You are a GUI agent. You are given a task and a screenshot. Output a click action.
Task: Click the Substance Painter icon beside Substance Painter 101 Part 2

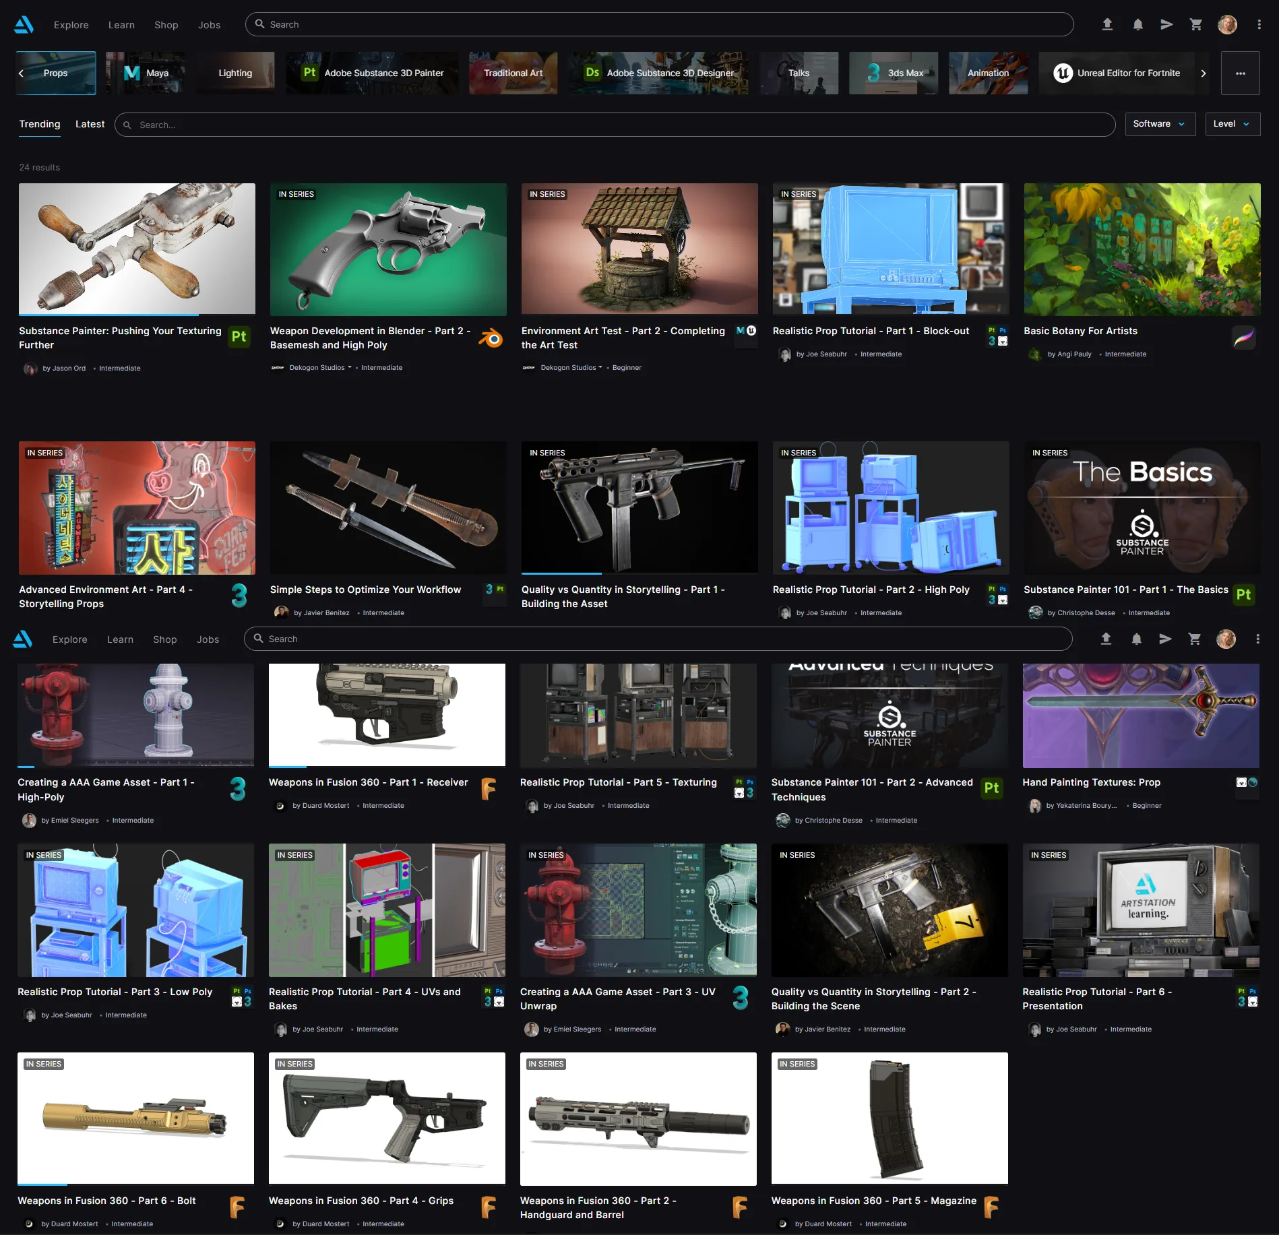992,788
